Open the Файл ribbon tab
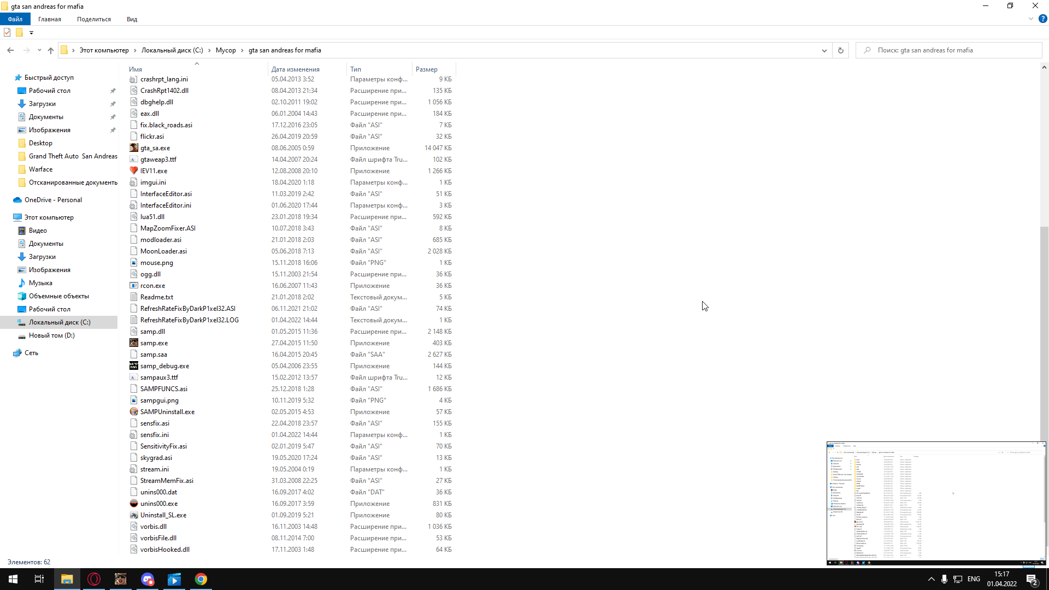Viewport: 1049px width, 590px height. (x=15, y=19)
